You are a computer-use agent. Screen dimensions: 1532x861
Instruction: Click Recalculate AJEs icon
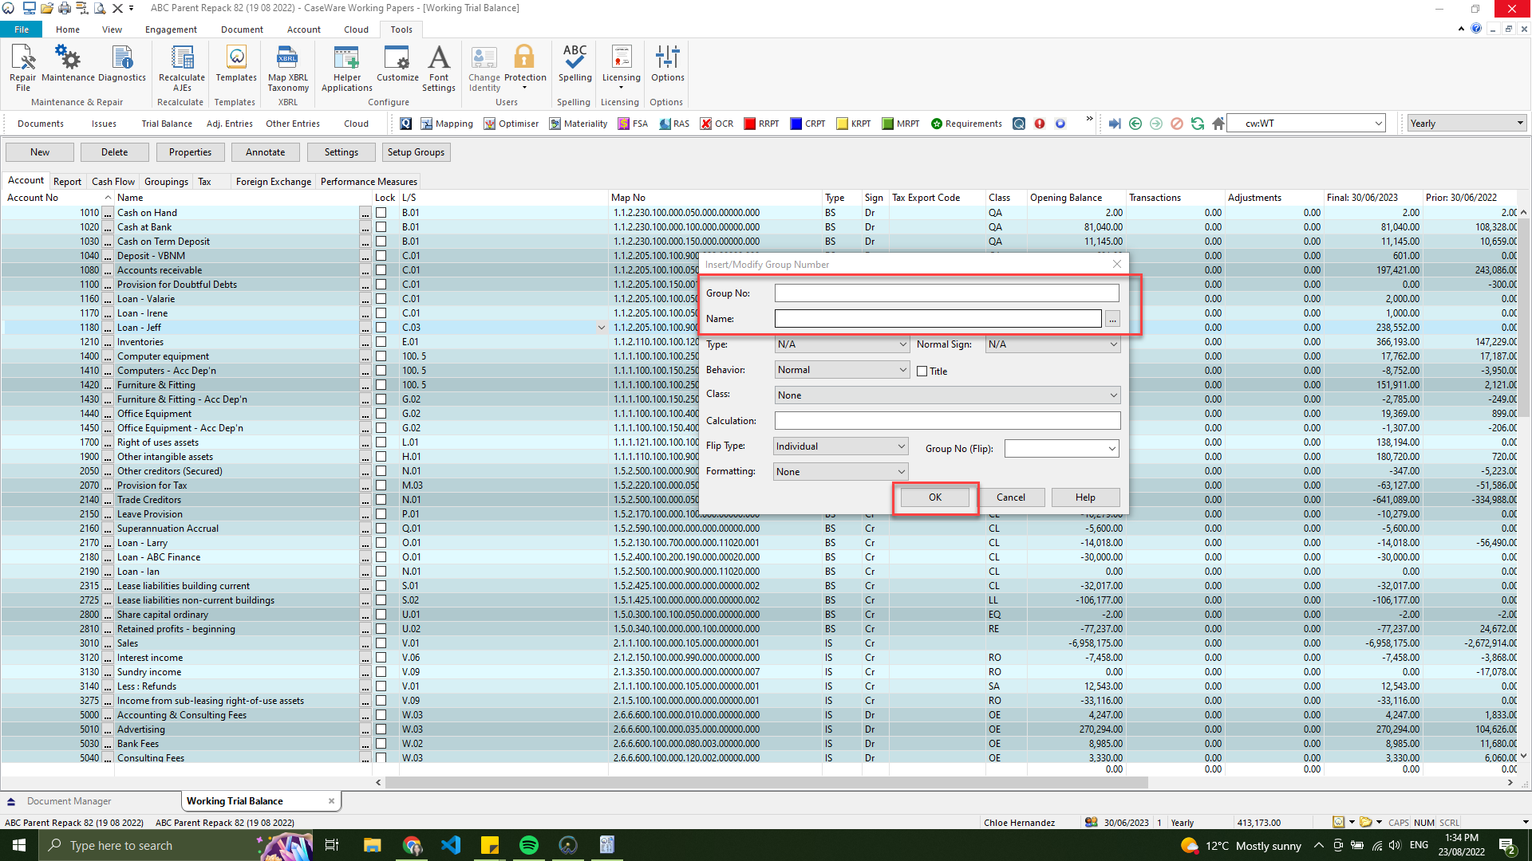[x=182, y=68]
